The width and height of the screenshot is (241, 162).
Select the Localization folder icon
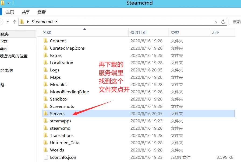(x=45, y=63)
